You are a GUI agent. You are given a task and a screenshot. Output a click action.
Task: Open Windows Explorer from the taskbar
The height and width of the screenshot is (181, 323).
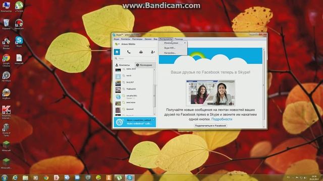point(25,177)
